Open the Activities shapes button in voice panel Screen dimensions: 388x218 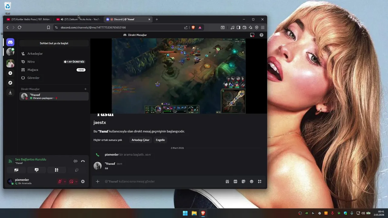tap(57, 170)
